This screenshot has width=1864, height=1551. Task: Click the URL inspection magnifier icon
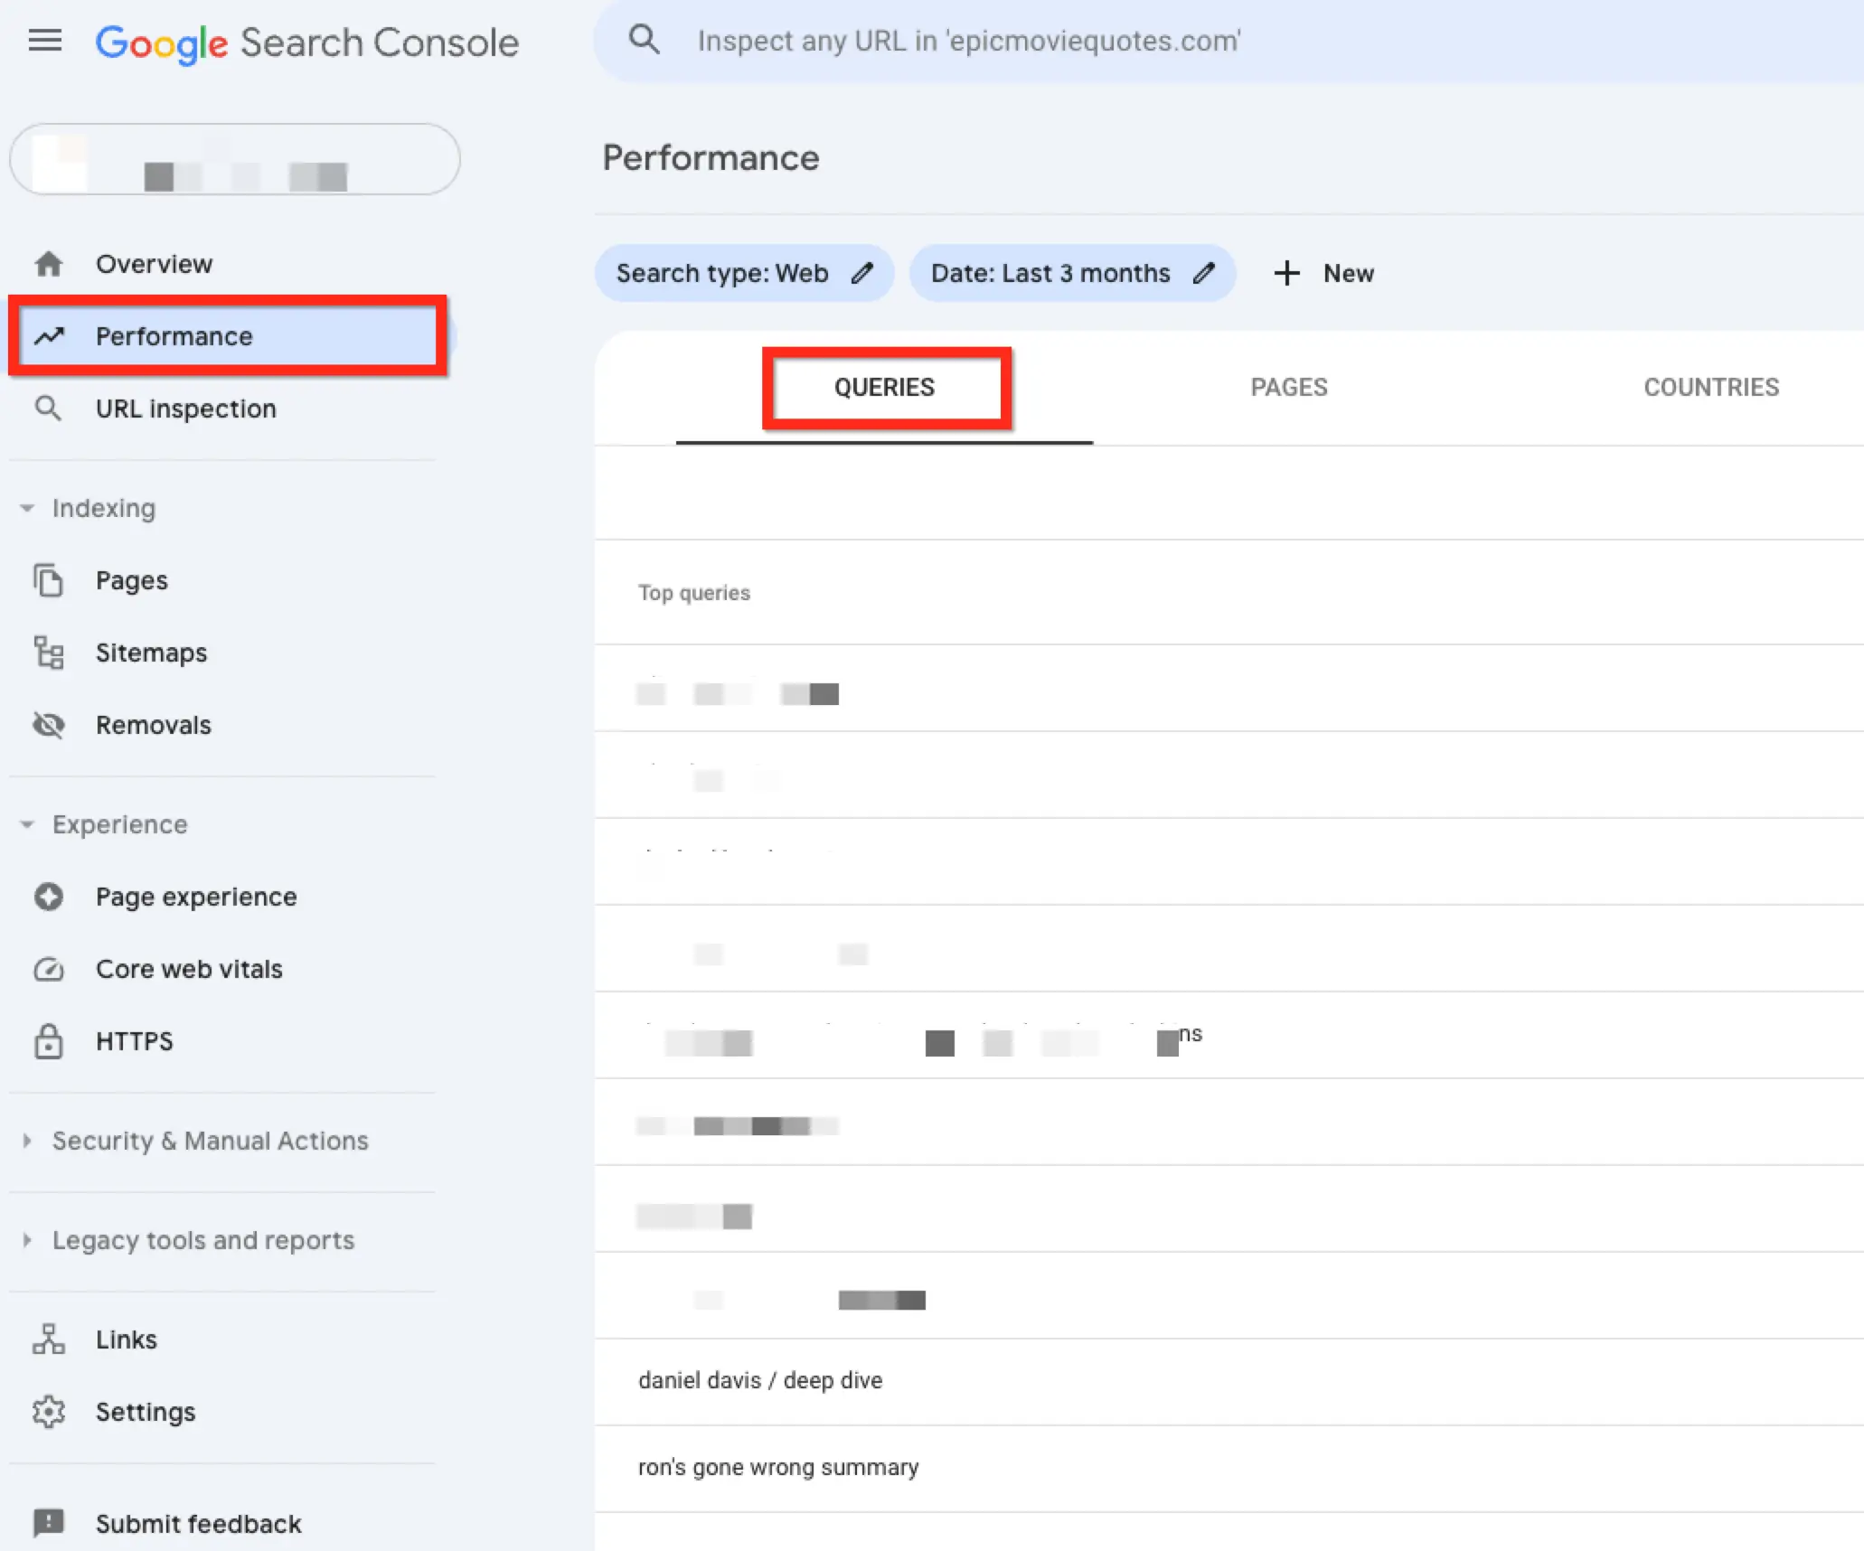coord(48,409)
